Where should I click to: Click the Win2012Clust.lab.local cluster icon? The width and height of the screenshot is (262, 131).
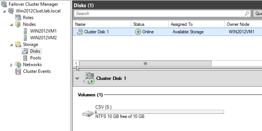coord(11,11)
